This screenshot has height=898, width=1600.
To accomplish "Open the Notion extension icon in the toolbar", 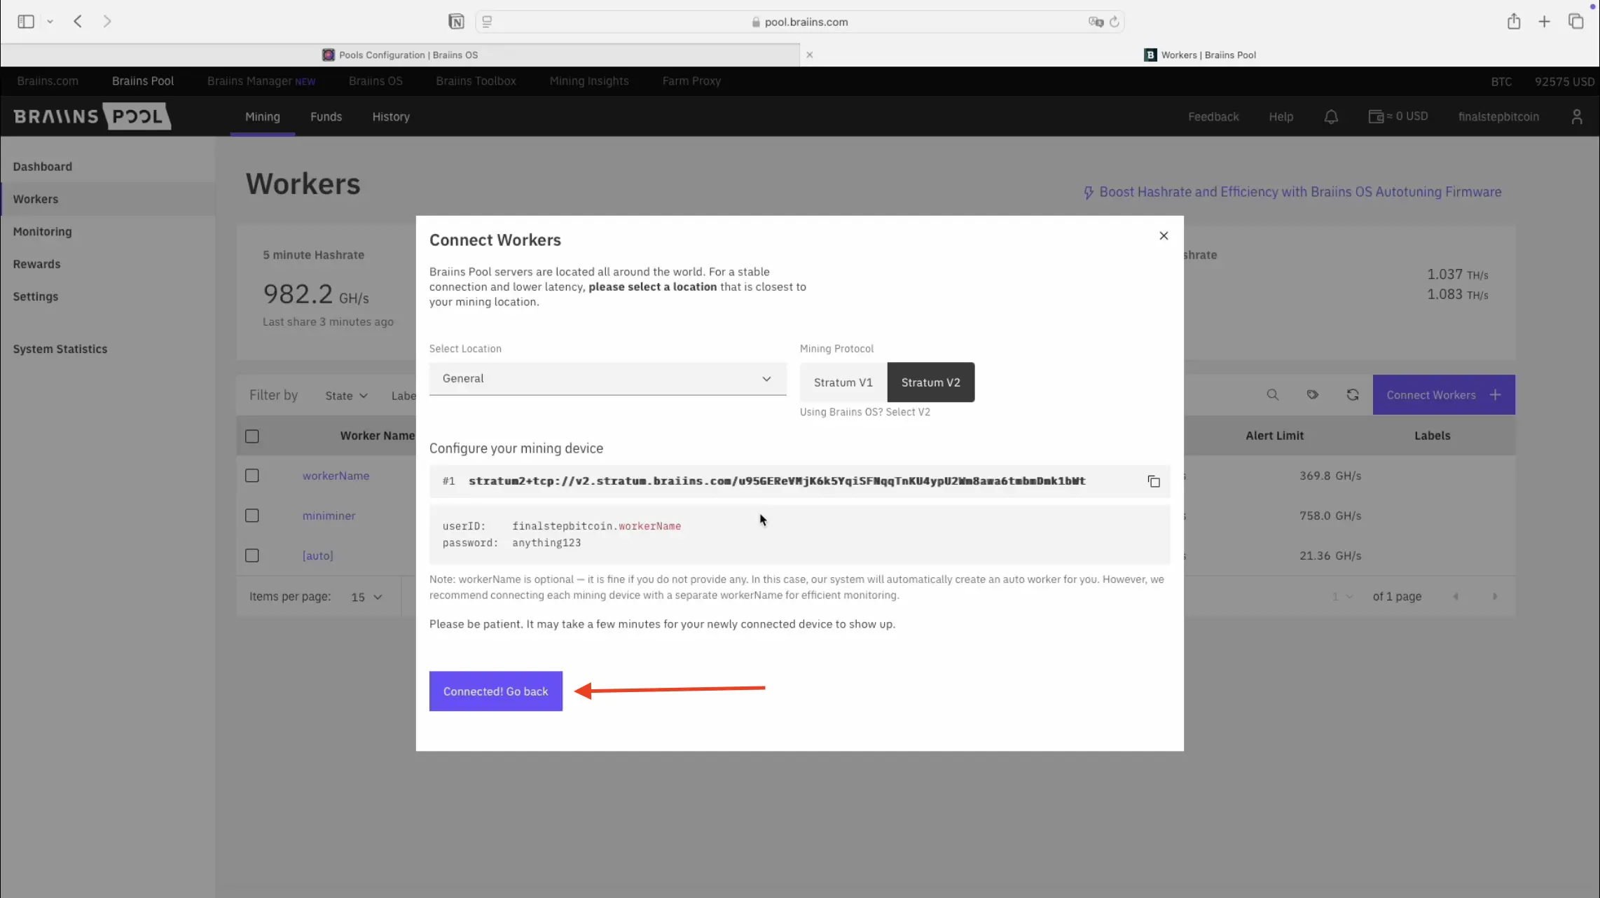I will (456, 22).
